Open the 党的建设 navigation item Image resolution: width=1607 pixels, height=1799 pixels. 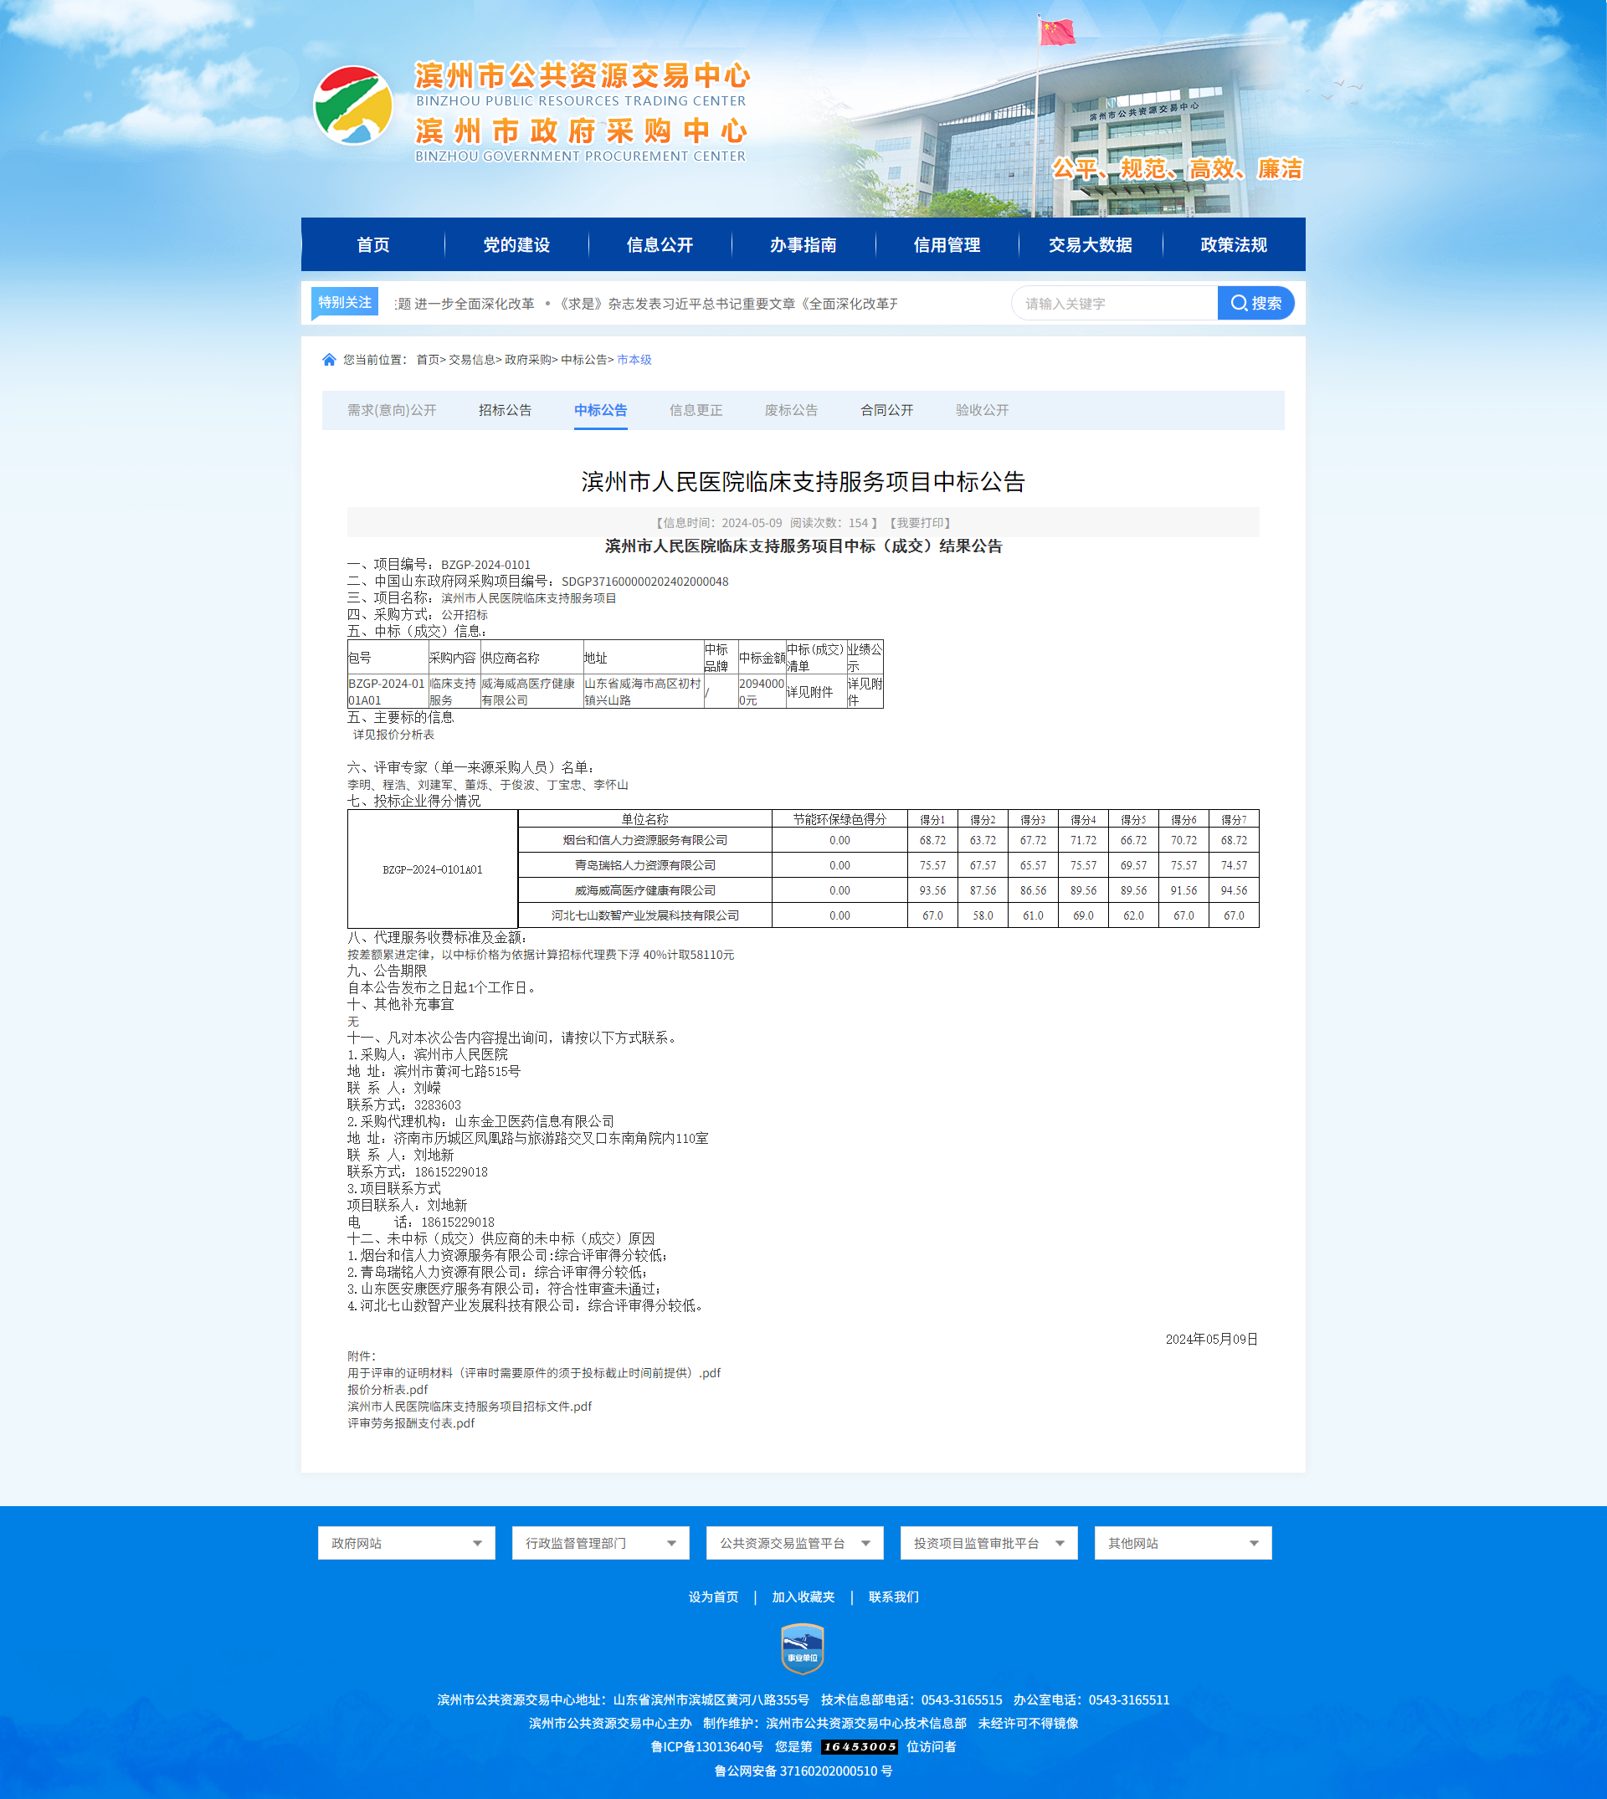[516, 244]
